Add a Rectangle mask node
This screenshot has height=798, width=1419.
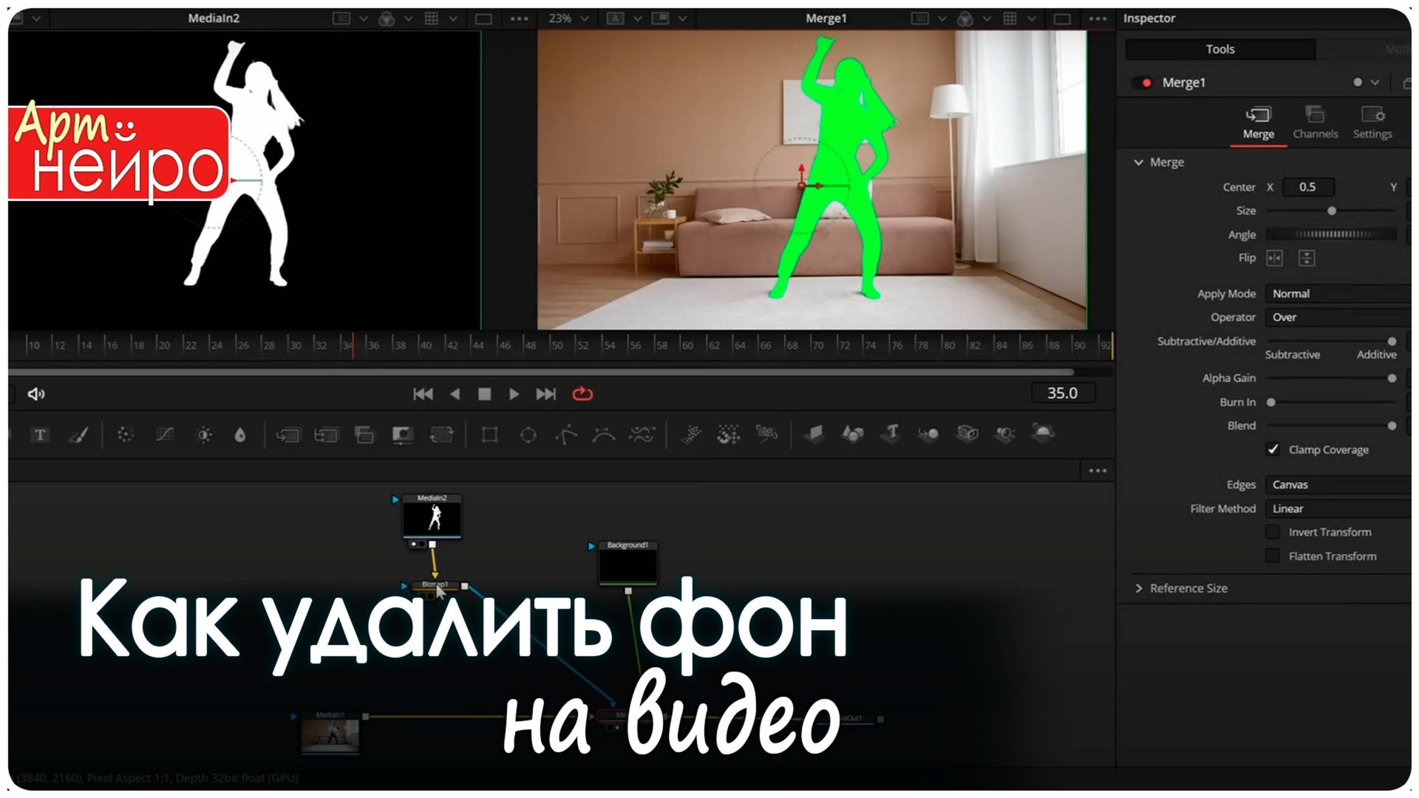pos(490,435)
